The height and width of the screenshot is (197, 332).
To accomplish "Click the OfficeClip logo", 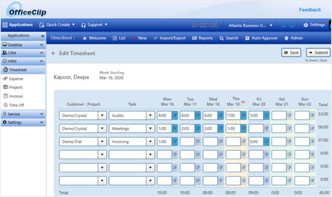I will pos(26,10).
